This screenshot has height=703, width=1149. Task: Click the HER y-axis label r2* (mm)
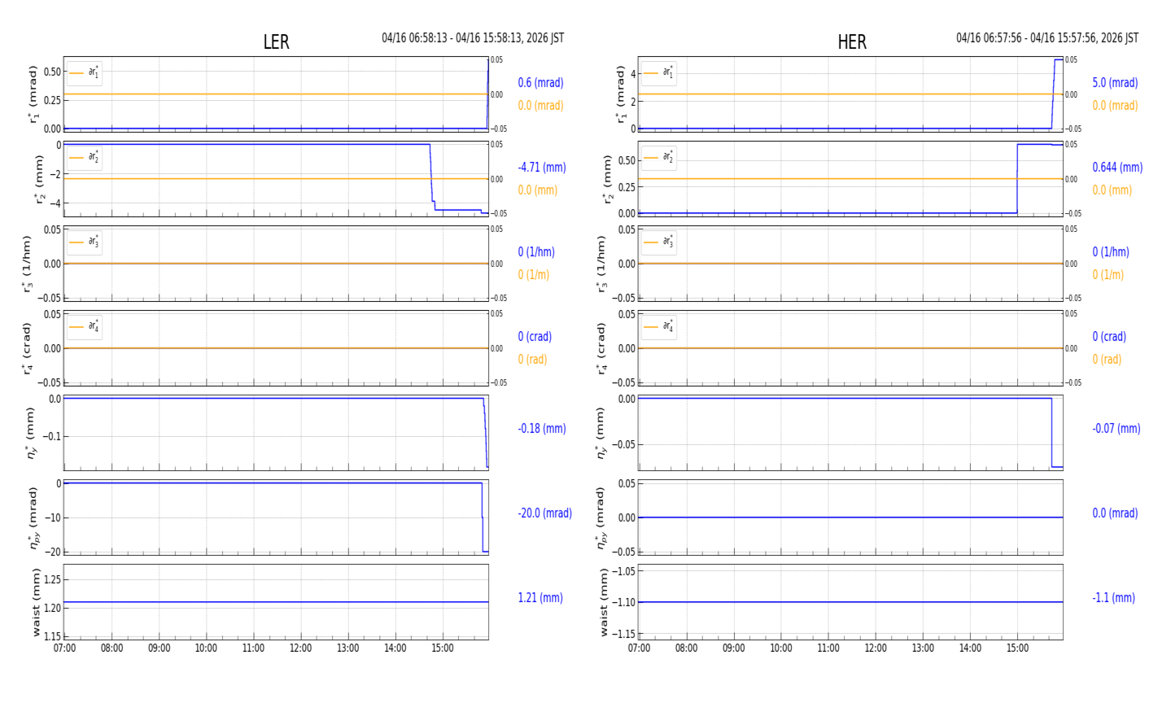[608, 179]
